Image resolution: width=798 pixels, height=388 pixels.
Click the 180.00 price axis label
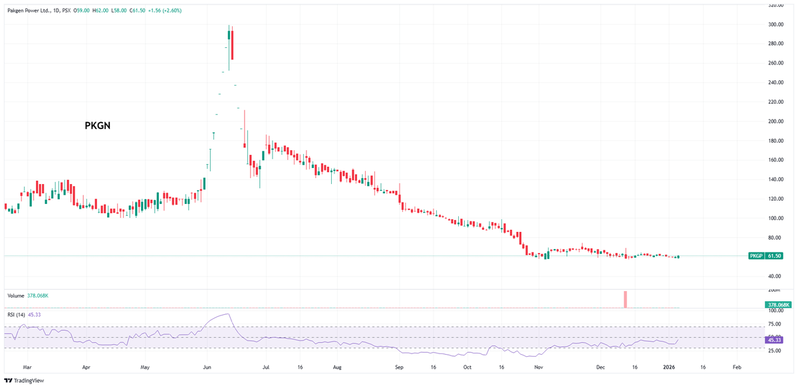point(777,141)
